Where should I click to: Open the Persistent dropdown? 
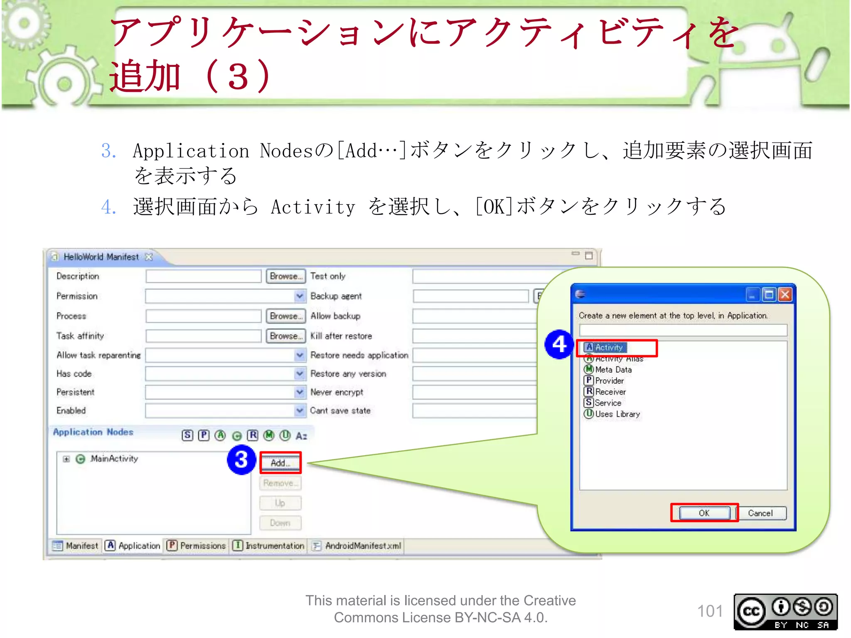tap(300, 392)
